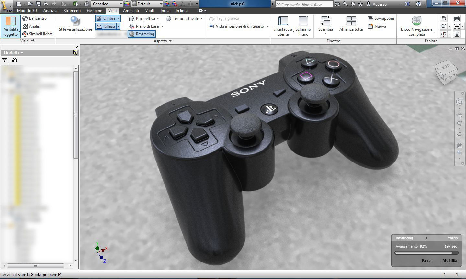Expand Disco Navigazione dropdown arrow
466x279 pixels.
[434, 32]
